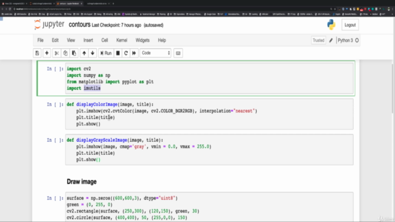Restart kernel and run all fast-forward icon

tap(134, 53)
